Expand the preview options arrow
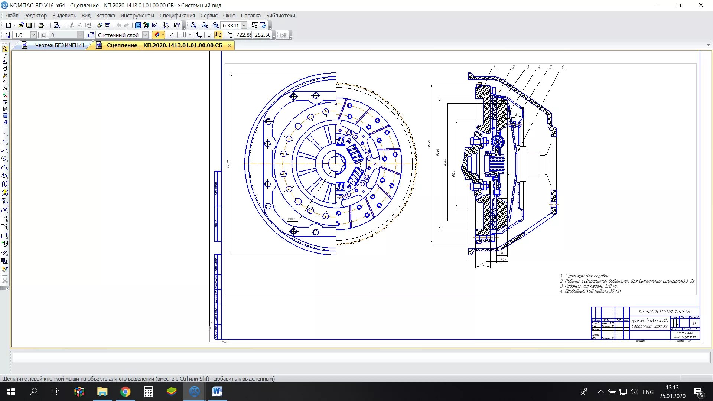The height and width of the screenshot is (401, 713). tap(63, 25)
